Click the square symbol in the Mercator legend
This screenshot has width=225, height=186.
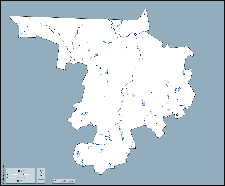(60, 181)
